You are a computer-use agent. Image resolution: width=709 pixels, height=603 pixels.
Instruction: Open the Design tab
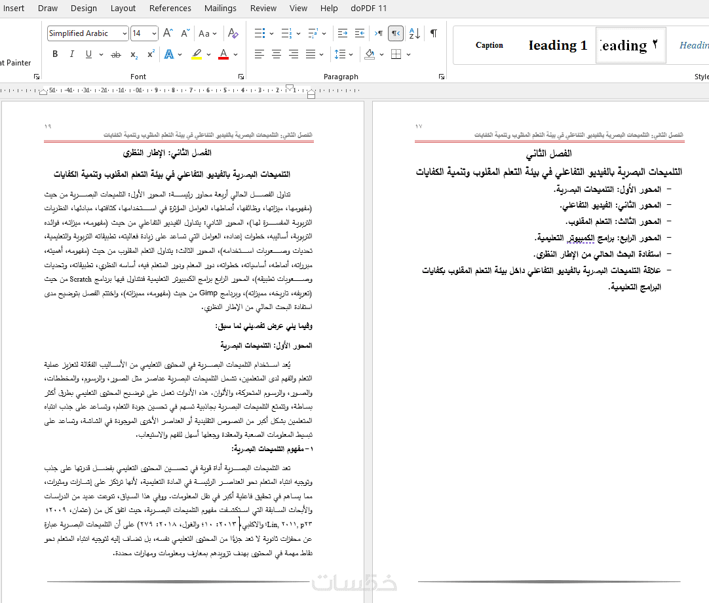coord(84,8)
